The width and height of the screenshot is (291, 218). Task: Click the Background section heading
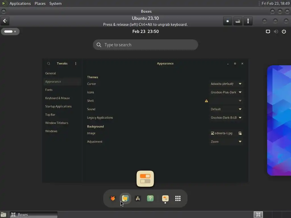pos(95,126)
